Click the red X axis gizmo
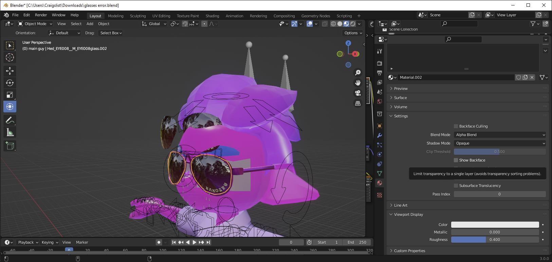Viewport: 552px width, 262px height. point(355,54)
